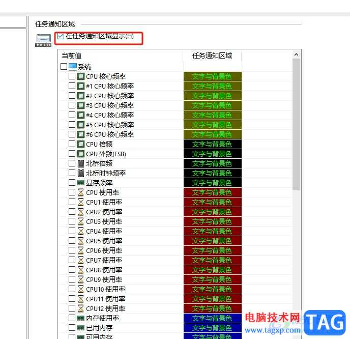Check the 已用内存 checkbox
Screen dimensions: 350x339
coord(72,328)
